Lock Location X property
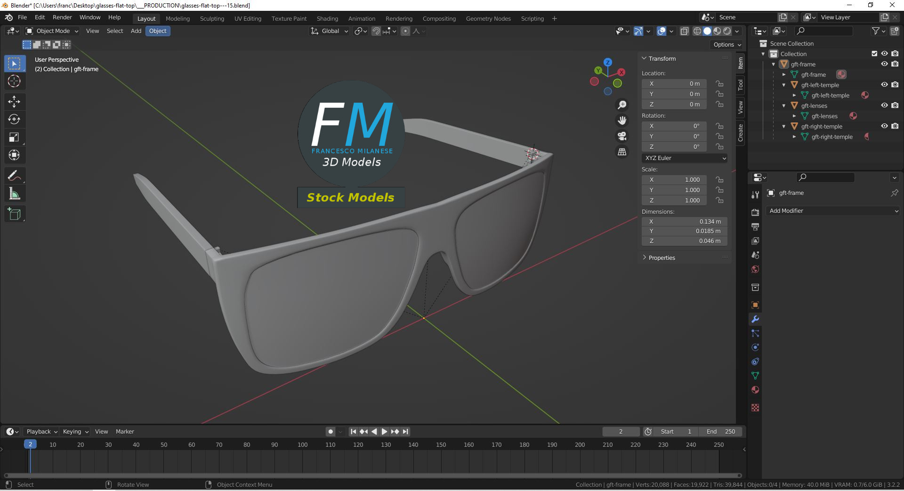 719,84
